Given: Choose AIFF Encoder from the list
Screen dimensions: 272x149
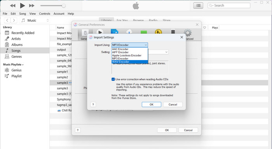Looking at the screenshot, I should click(129, 52).
